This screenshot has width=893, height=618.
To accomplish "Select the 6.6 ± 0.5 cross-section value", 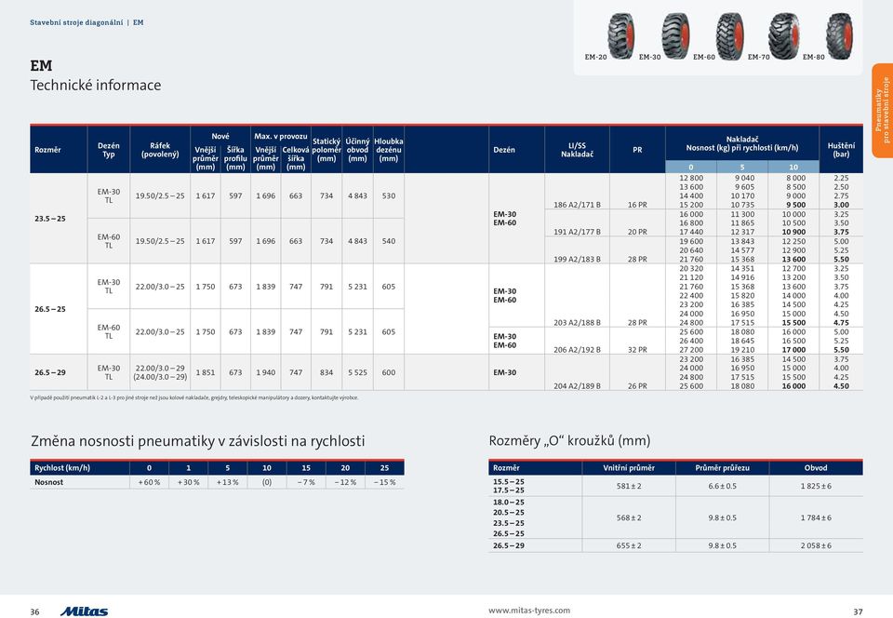I will [722, 487].
